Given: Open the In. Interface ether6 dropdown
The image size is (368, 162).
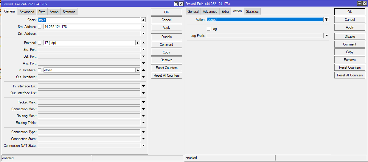Looking at the screenshot, I should pyautogui.click(x=138, y=70).
